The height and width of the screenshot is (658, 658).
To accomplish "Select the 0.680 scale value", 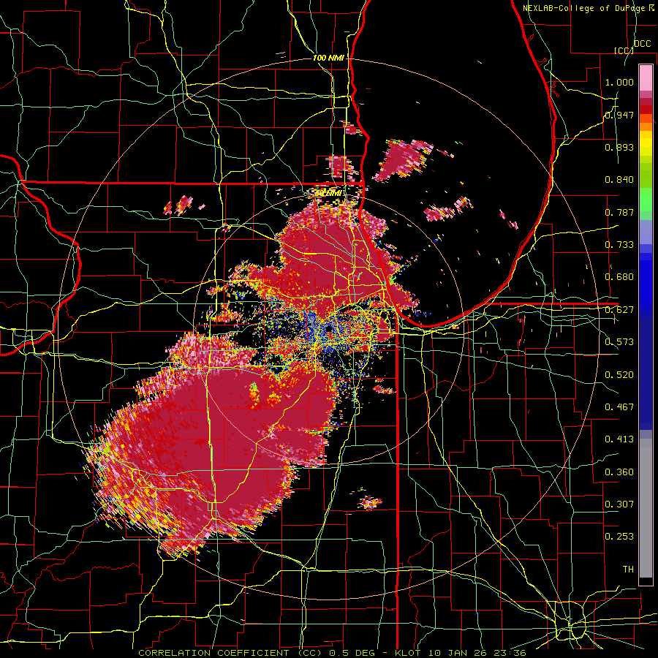I will tap(619, 277).
